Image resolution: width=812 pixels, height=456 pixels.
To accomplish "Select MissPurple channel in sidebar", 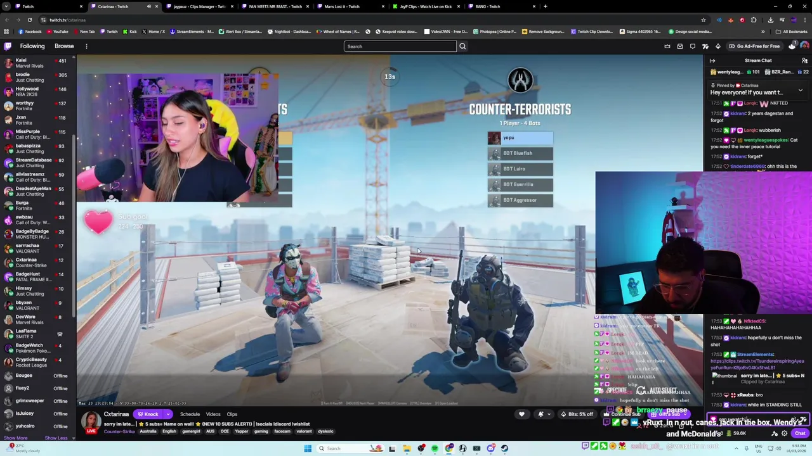I will click(38, 134).
